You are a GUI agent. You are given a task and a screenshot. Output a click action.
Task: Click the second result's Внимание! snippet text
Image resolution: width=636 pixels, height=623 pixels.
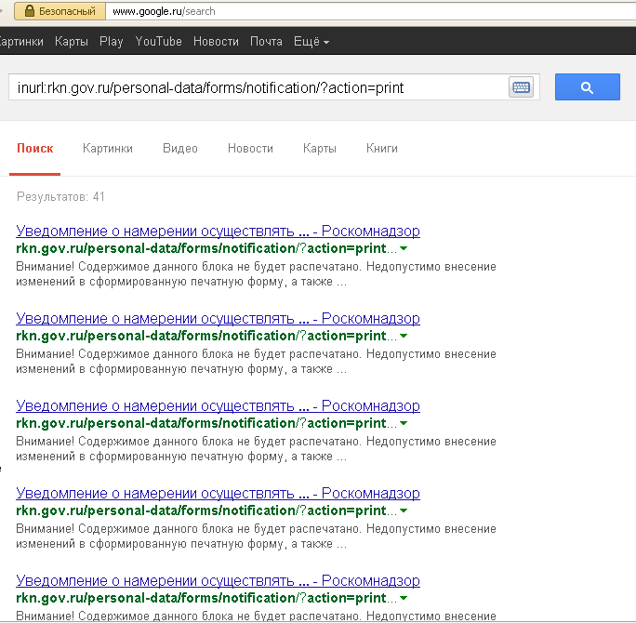(x=256, y=362)
